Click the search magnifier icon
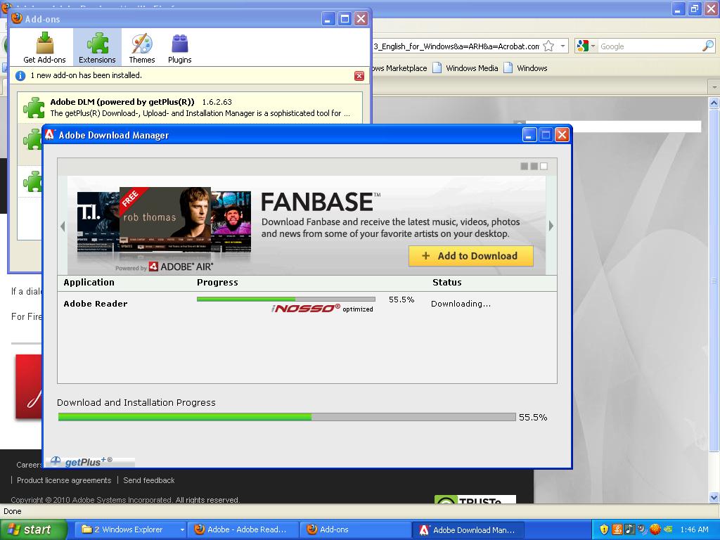The image size is (720, 540). 708,46
